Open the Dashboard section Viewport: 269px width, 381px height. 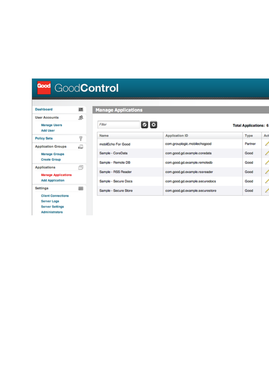44,110
